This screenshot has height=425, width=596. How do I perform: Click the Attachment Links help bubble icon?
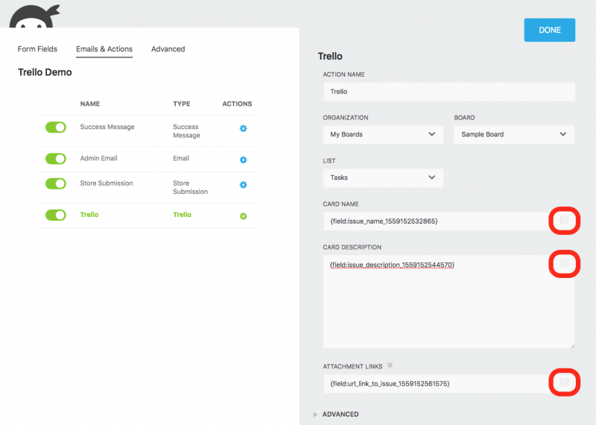(390, 365)
